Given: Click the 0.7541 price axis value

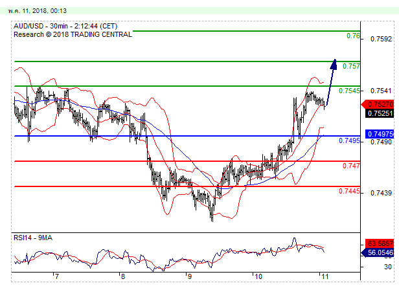Looking at the screenshot, I should (x=381, y=91).
